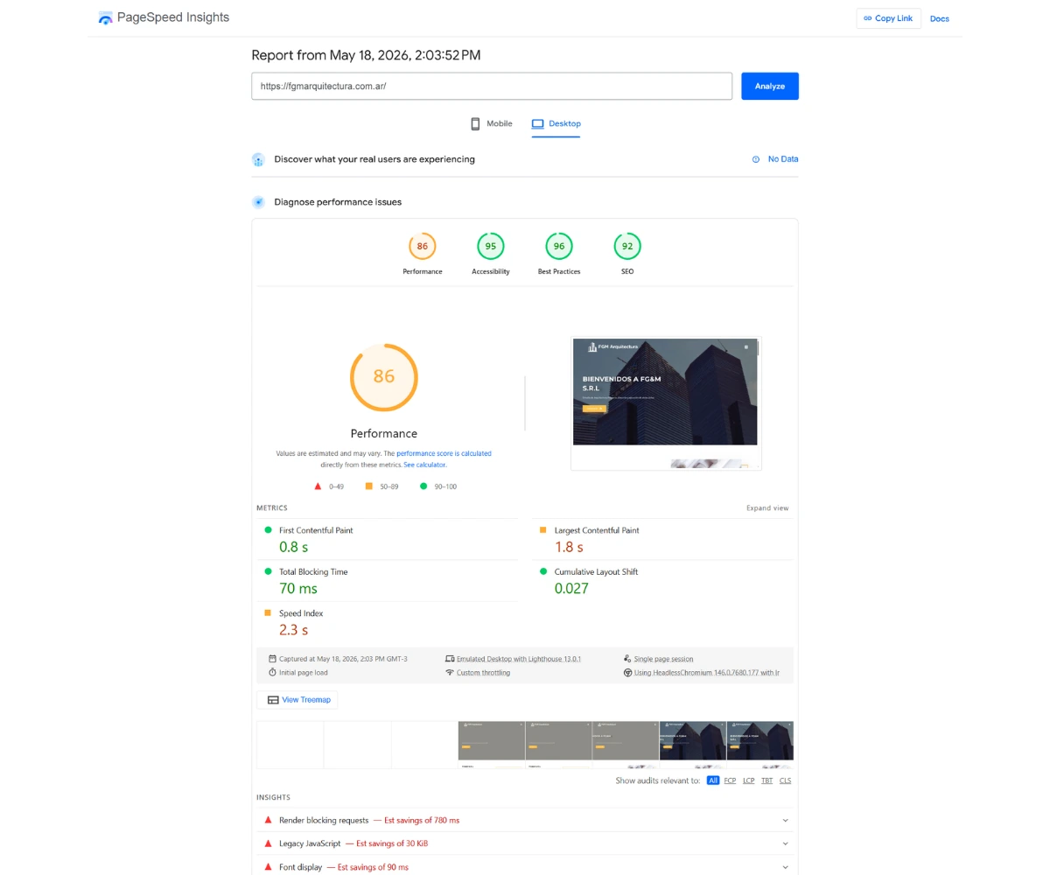
Task: Filter audits by LCP
Action: pyautogui.click(x=749, y=780)
